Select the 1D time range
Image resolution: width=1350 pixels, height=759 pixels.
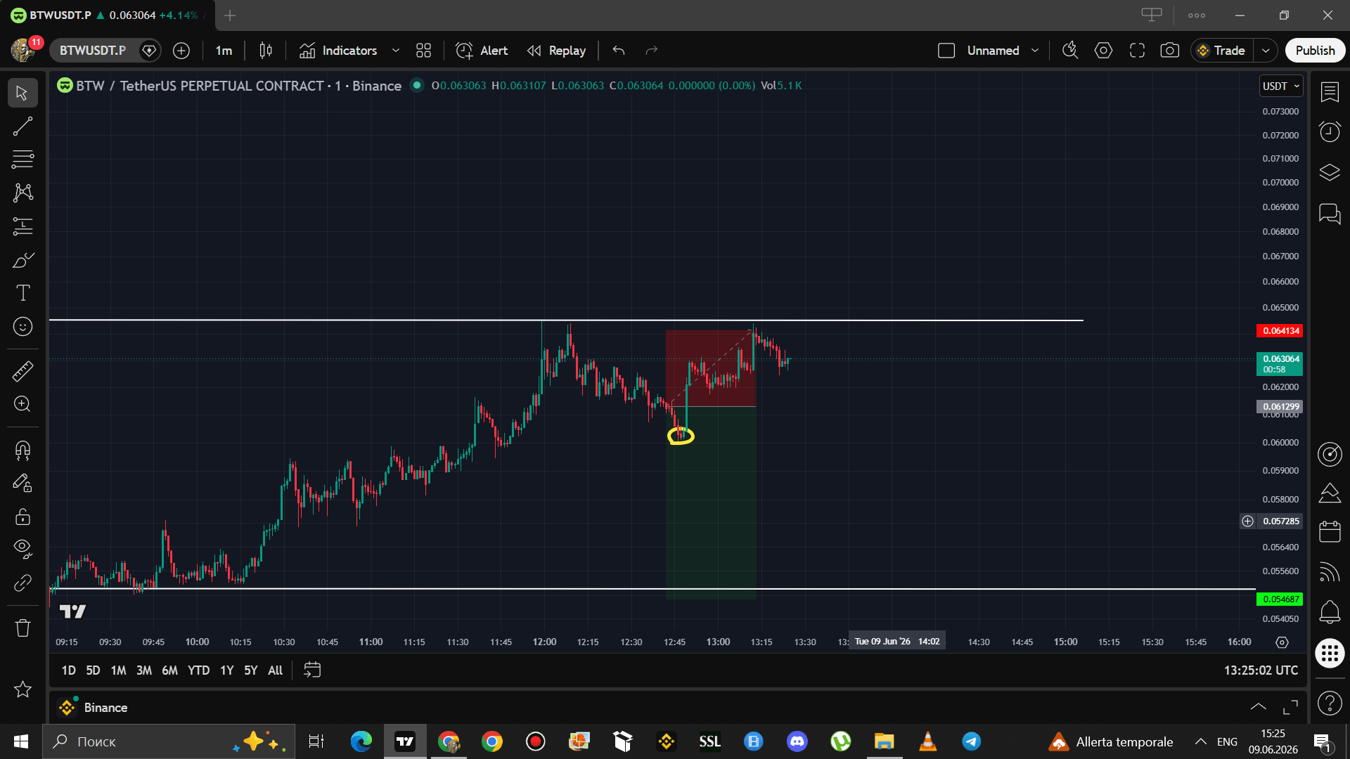click(68, 670)
